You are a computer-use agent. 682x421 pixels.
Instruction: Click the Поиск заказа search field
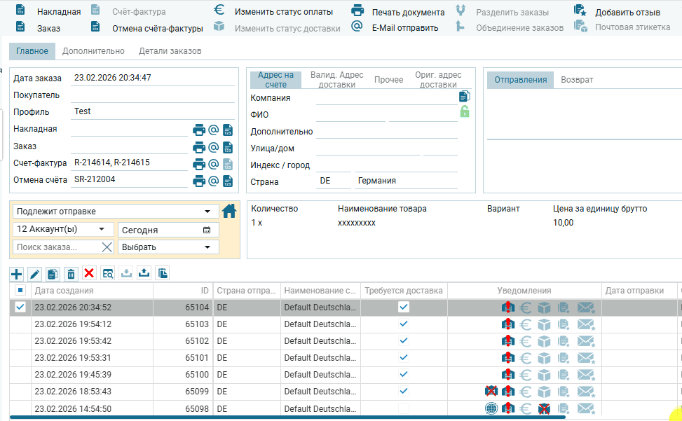(56, 247)
